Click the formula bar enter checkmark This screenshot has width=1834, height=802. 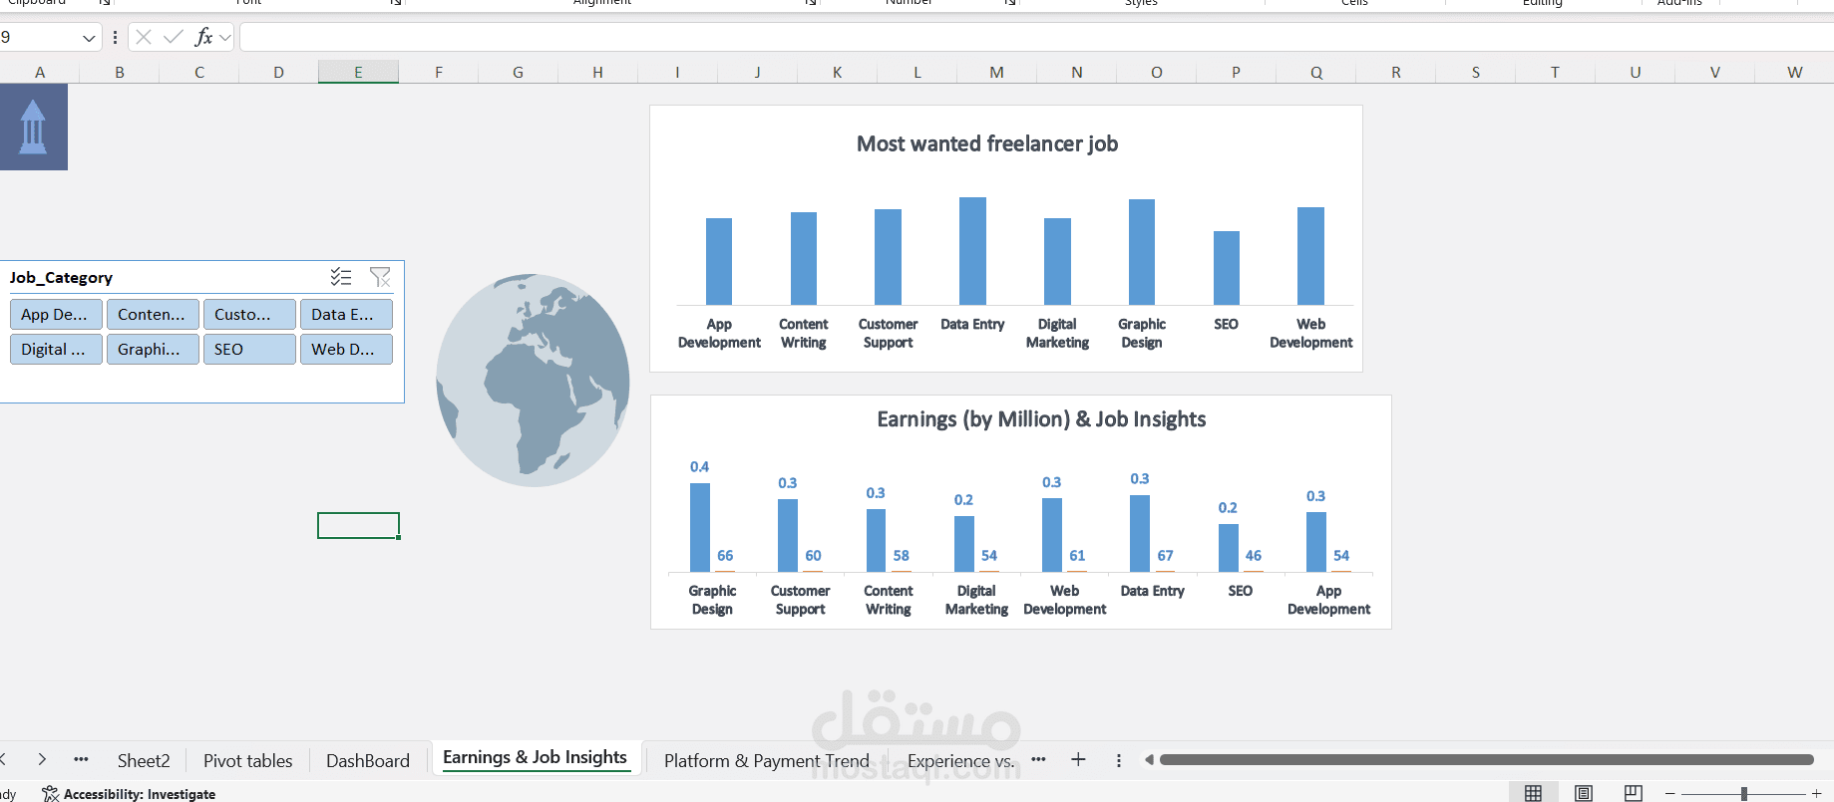coord(174,37)
